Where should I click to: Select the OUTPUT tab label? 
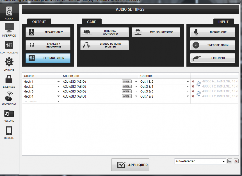(39, 22)
